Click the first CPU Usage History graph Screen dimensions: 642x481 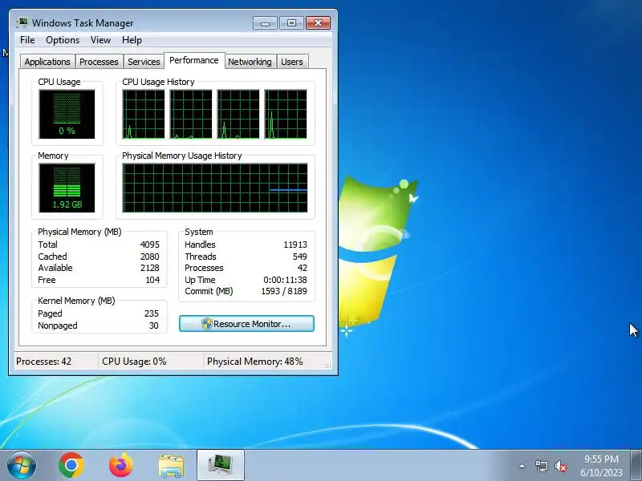point(144,115)
